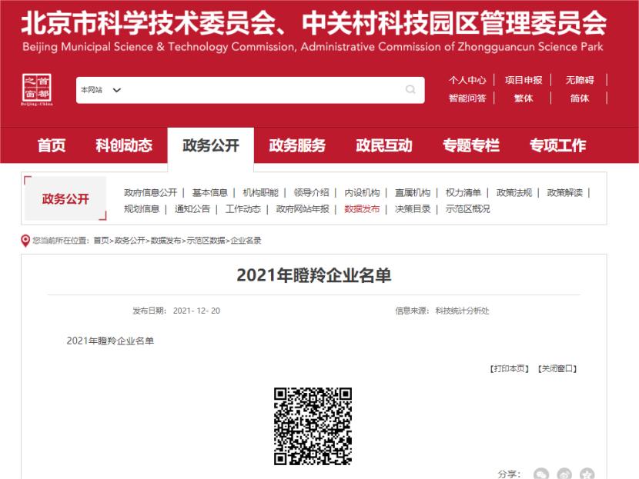Open 专项工作 nav tab
This screenshot has height=479, width=639.
[558, 145]
